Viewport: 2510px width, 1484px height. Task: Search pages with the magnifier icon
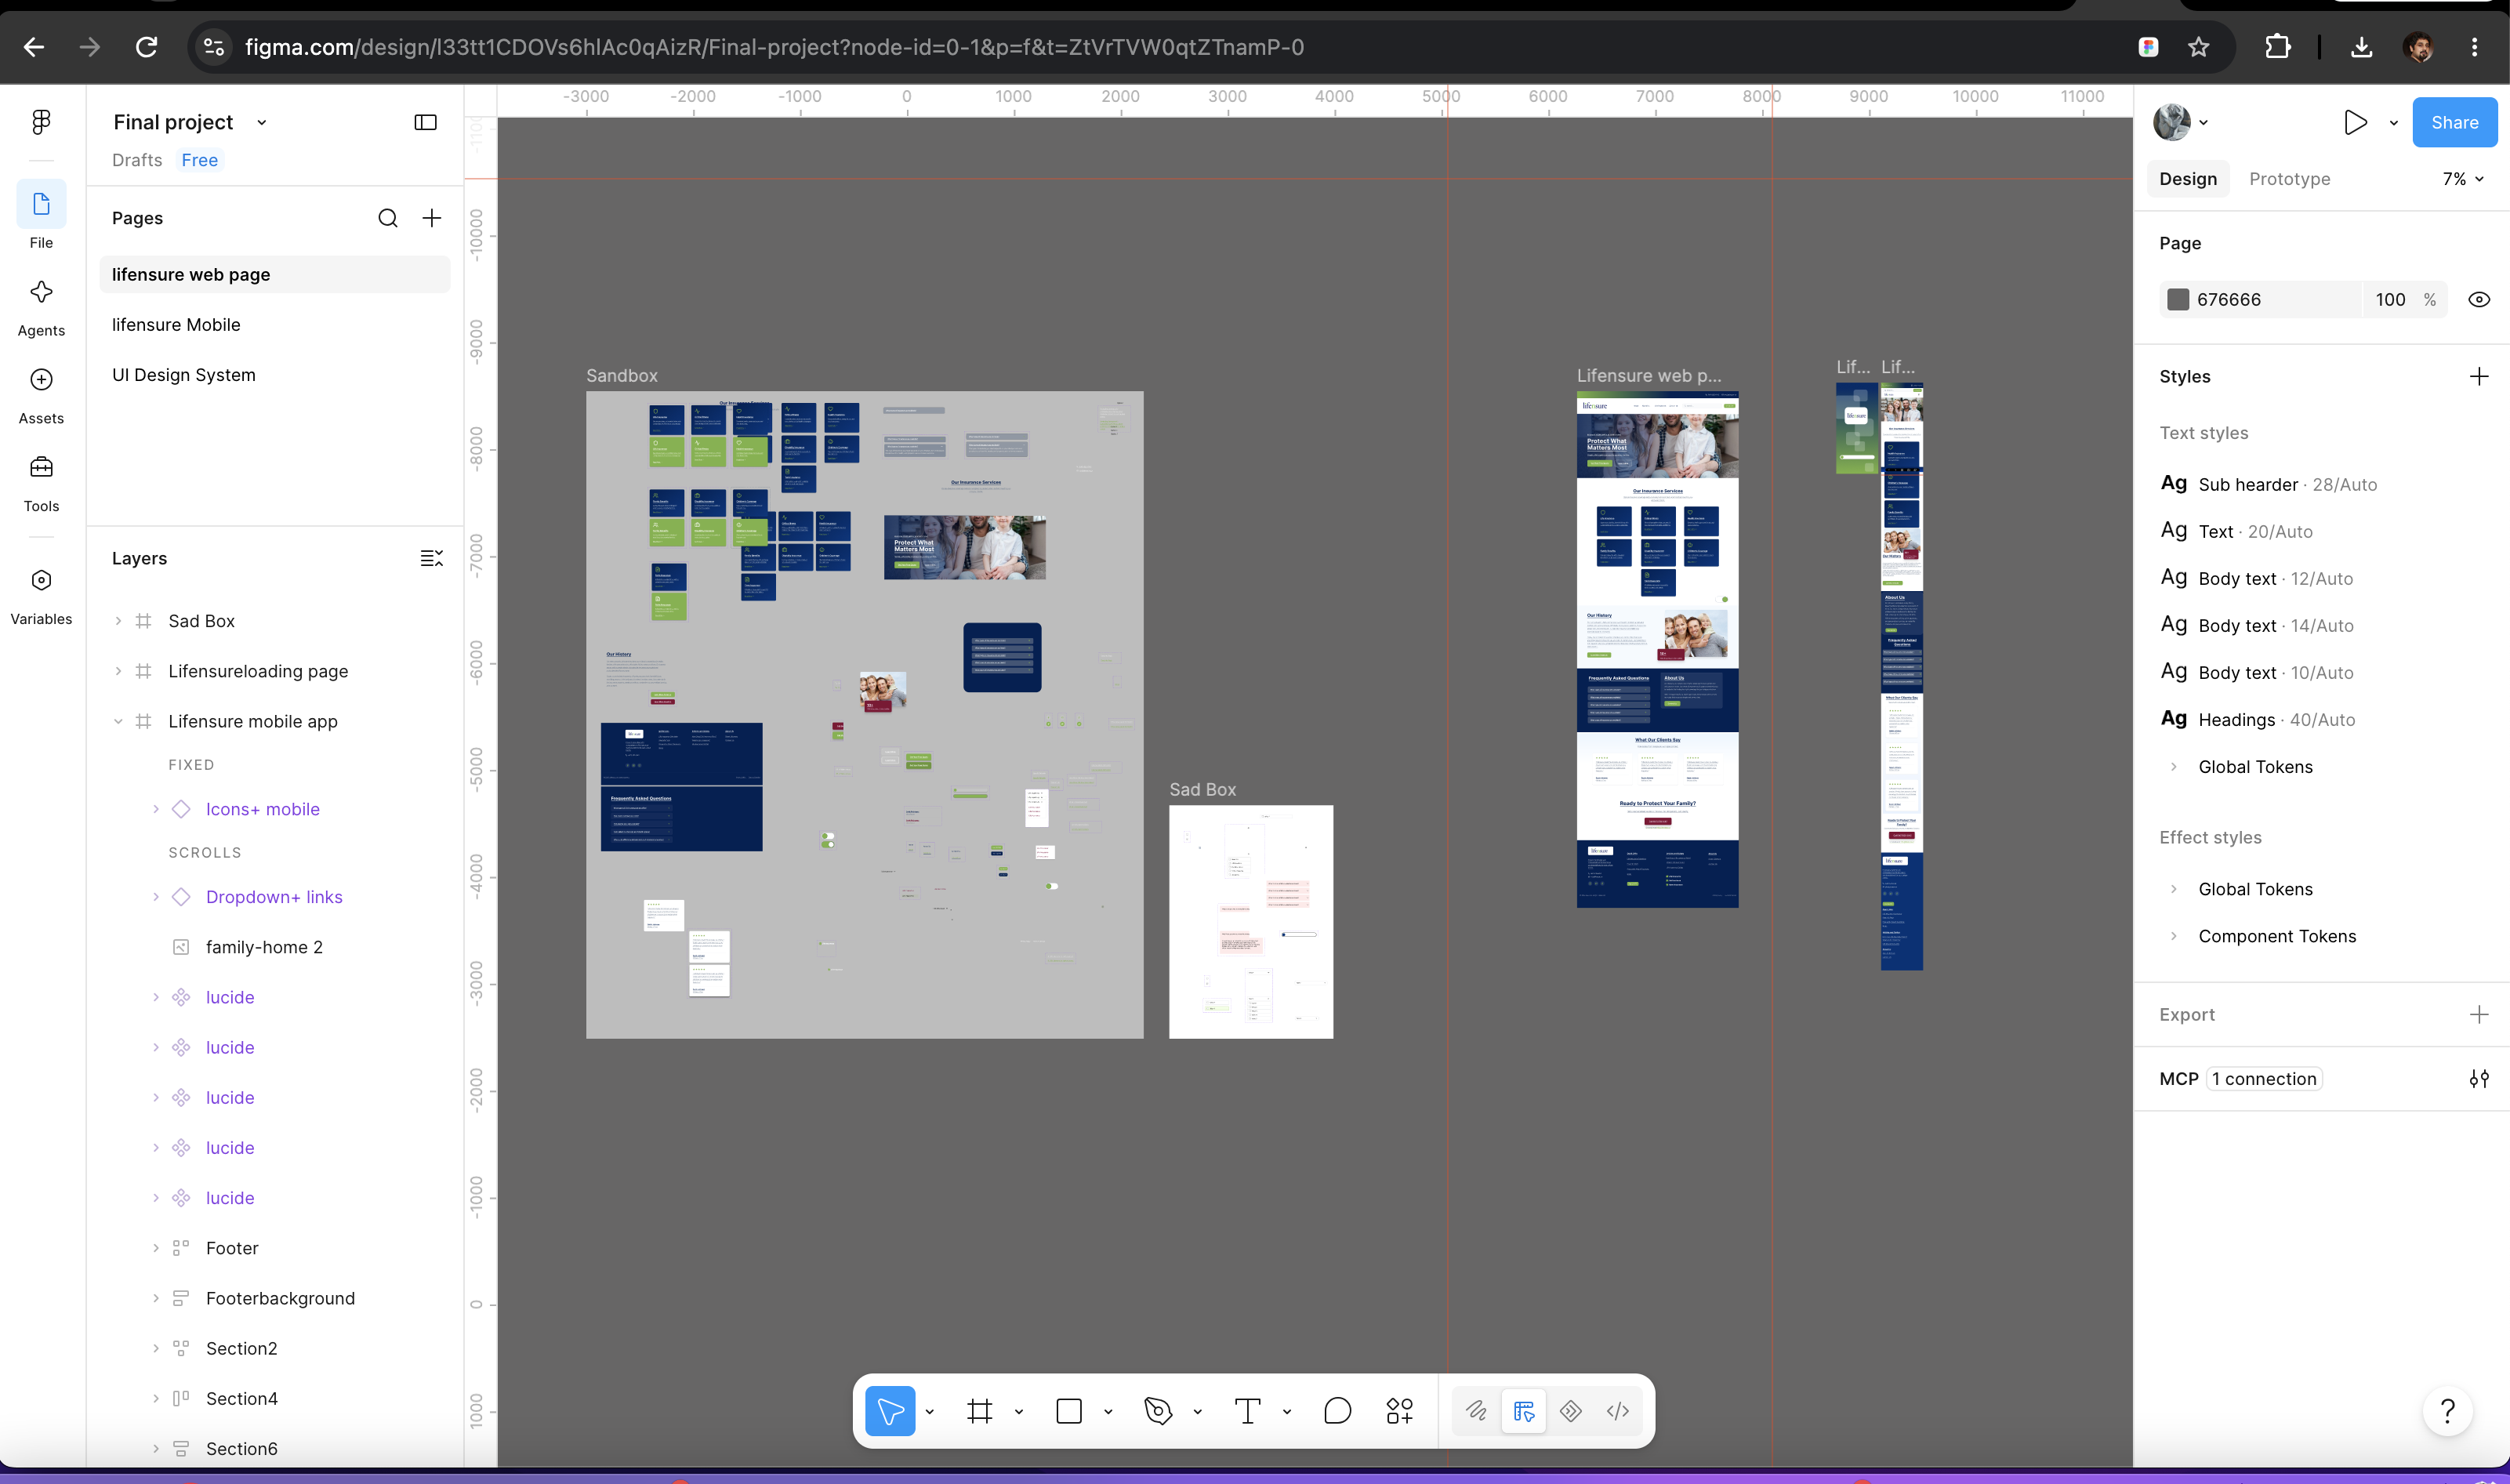pos(388,218)
